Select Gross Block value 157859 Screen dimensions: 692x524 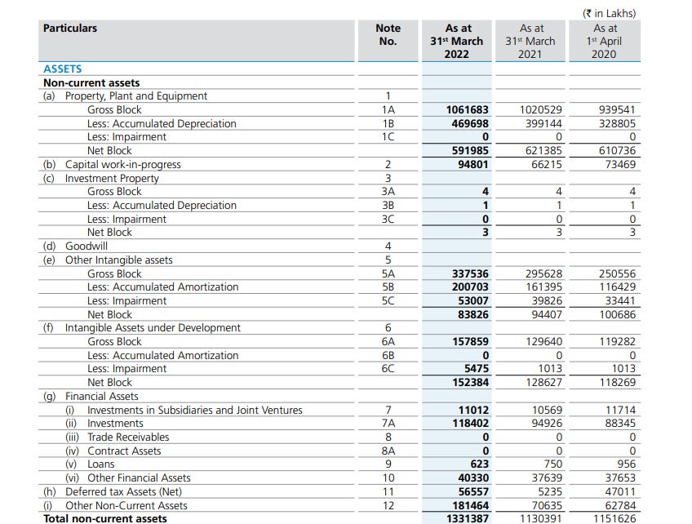470,342
